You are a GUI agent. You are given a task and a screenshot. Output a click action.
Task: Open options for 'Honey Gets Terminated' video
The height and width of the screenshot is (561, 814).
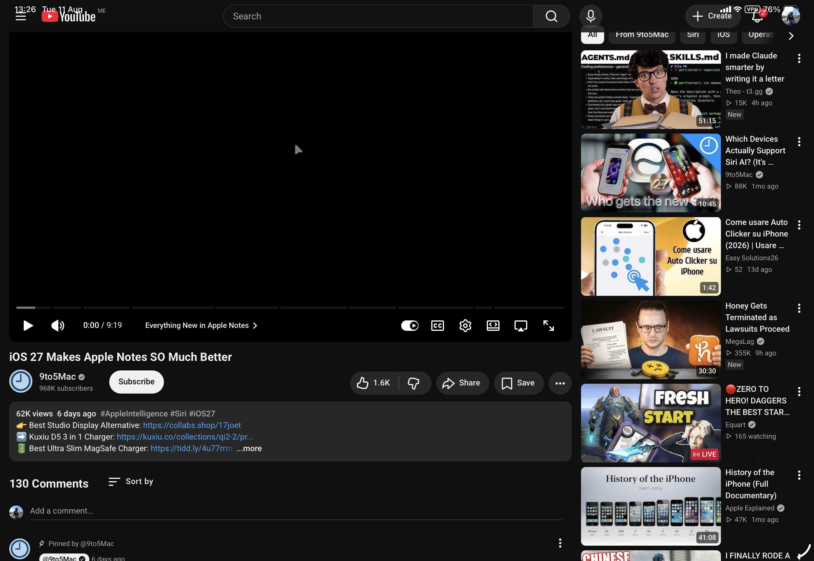coord(799,308)
